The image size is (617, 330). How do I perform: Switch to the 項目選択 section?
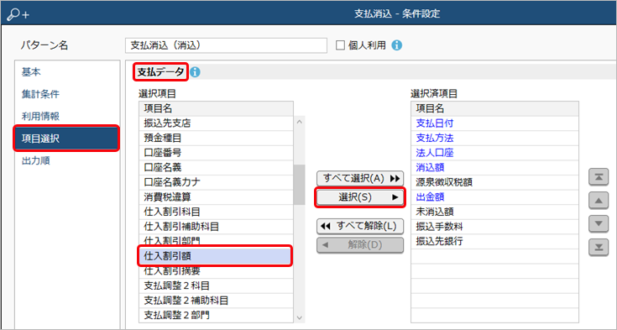pos(67,139)
